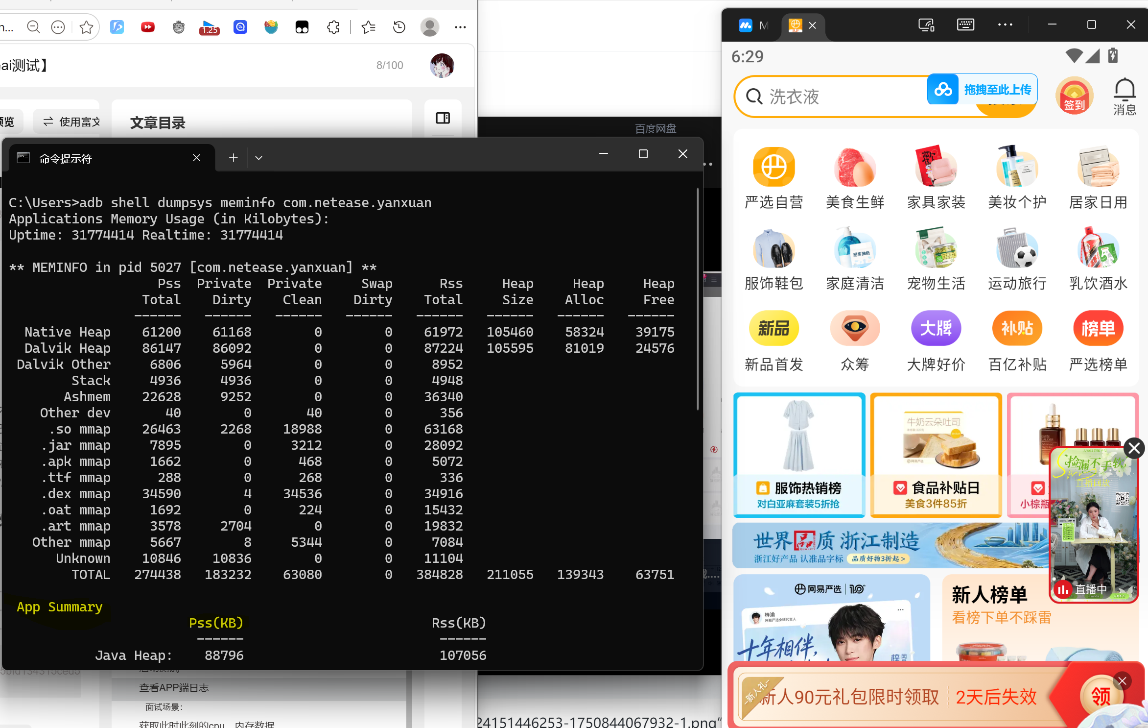Click the emulator keyboard icon
1148x728 pixels.
tap(965, 24)
